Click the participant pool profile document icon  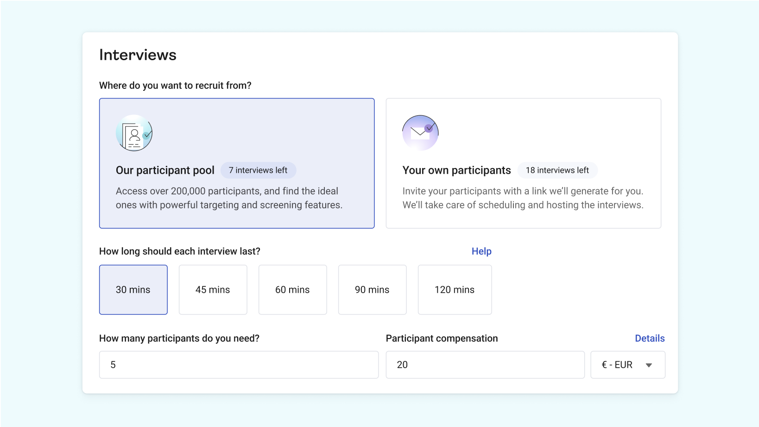pos(134,133)
